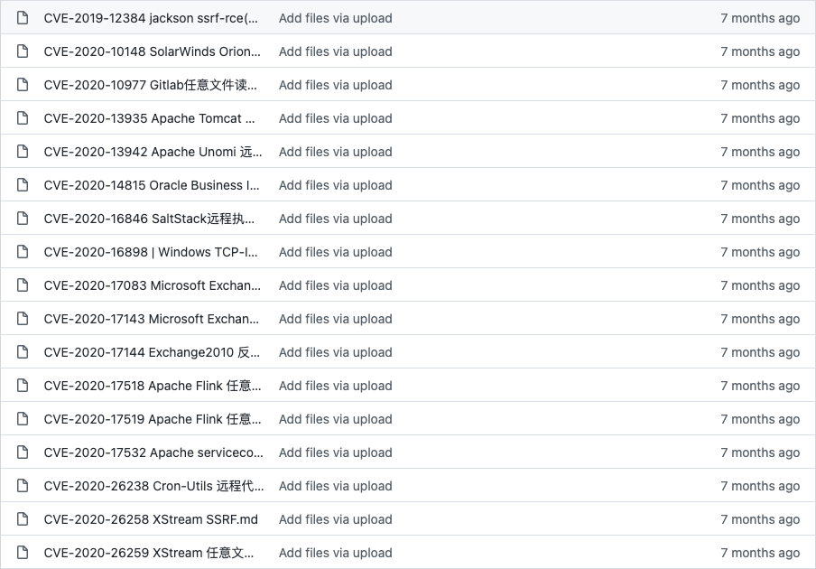Open commit message for CVE-2020-13935 row

(336, 118)
